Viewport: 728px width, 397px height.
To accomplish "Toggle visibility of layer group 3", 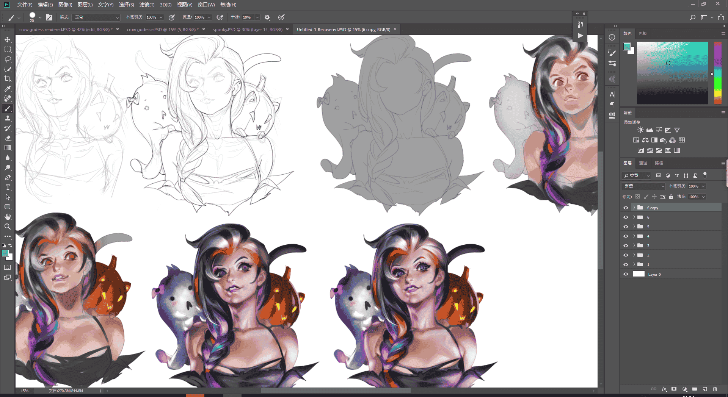I will coord(626,245).
